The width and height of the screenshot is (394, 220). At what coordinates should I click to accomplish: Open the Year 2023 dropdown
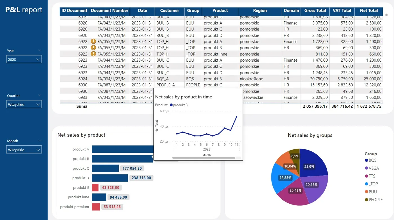(x=24, y=59)
